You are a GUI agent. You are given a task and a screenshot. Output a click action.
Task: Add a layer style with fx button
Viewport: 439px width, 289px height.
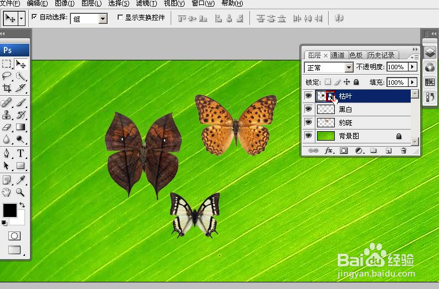click(329, 151)
